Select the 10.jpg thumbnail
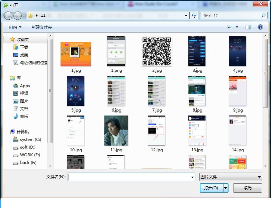Image resolution: width=271 pixels, height=208 pixels. tap(76, 131)
